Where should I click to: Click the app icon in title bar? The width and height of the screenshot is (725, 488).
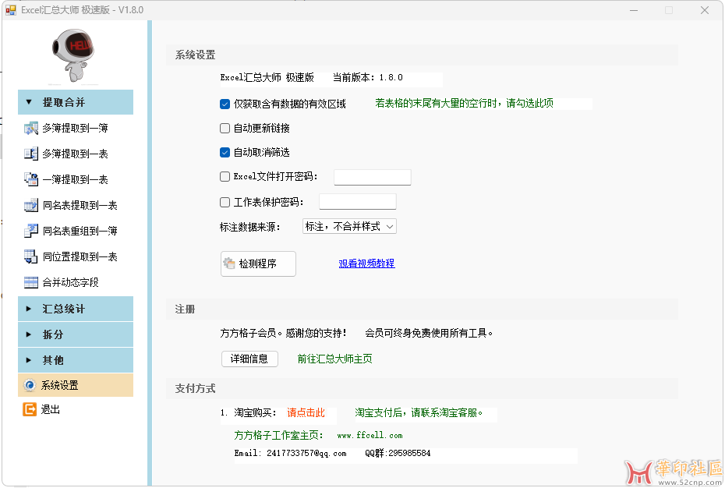click(x=11, y=10)
